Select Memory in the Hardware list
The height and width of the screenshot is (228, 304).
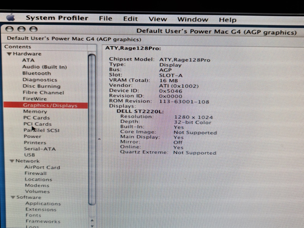click(35, 112)
